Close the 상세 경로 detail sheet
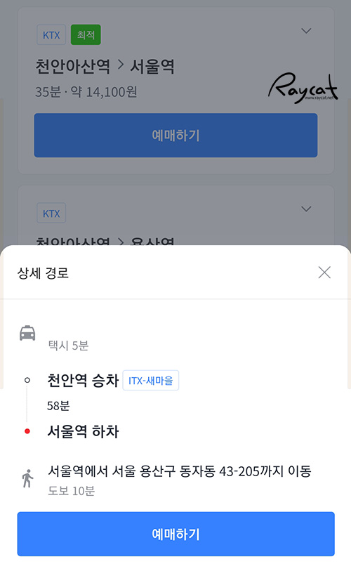351x578 pixels. [324, 272]
